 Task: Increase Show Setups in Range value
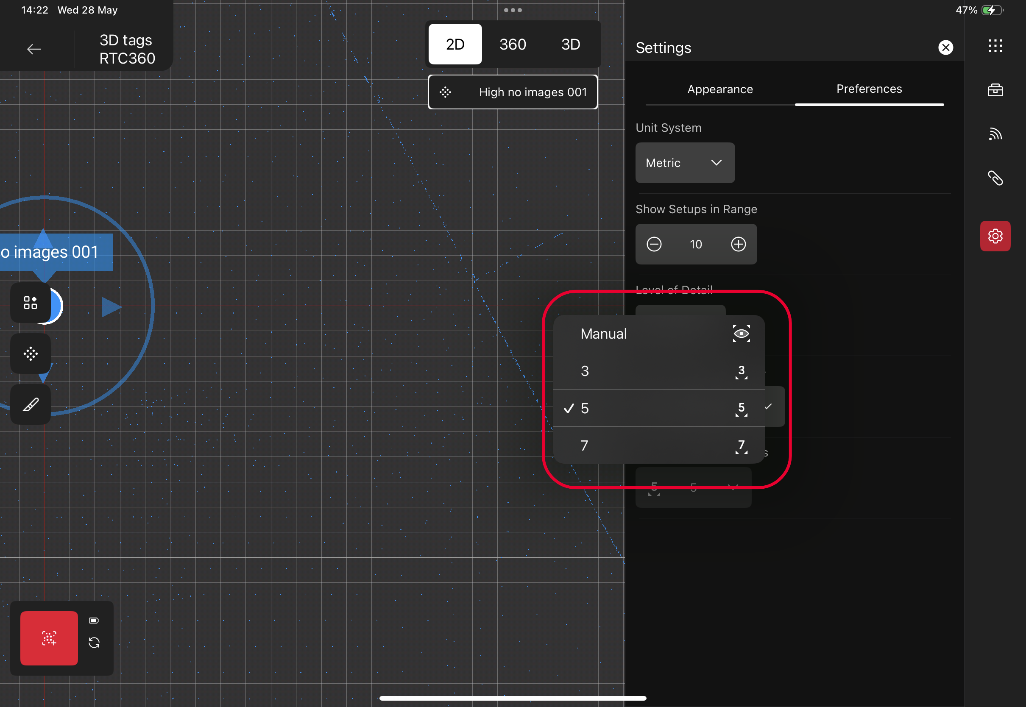pos(738,244)
